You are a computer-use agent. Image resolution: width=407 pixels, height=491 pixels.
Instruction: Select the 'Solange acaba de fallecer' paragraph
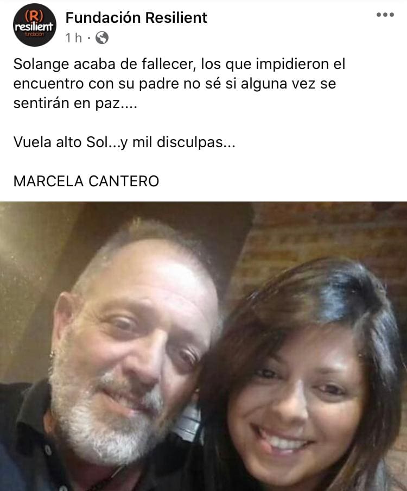[179, 84]
